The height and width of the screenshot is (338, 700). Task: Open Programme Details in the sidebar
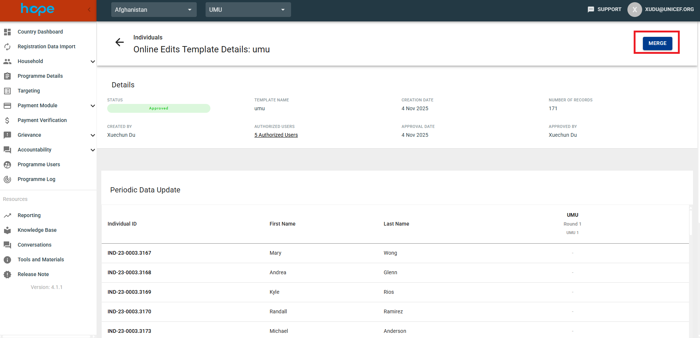[x=40, y=76]
